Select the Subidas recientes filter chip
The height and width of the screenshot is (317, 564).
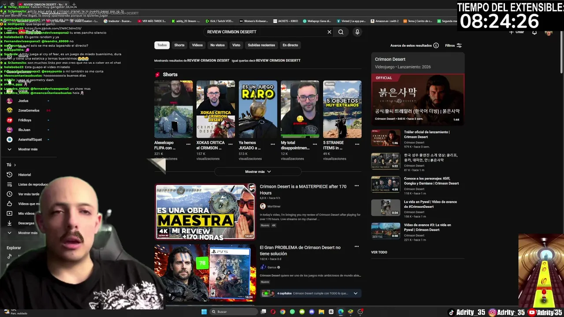[x=261, y=45]
